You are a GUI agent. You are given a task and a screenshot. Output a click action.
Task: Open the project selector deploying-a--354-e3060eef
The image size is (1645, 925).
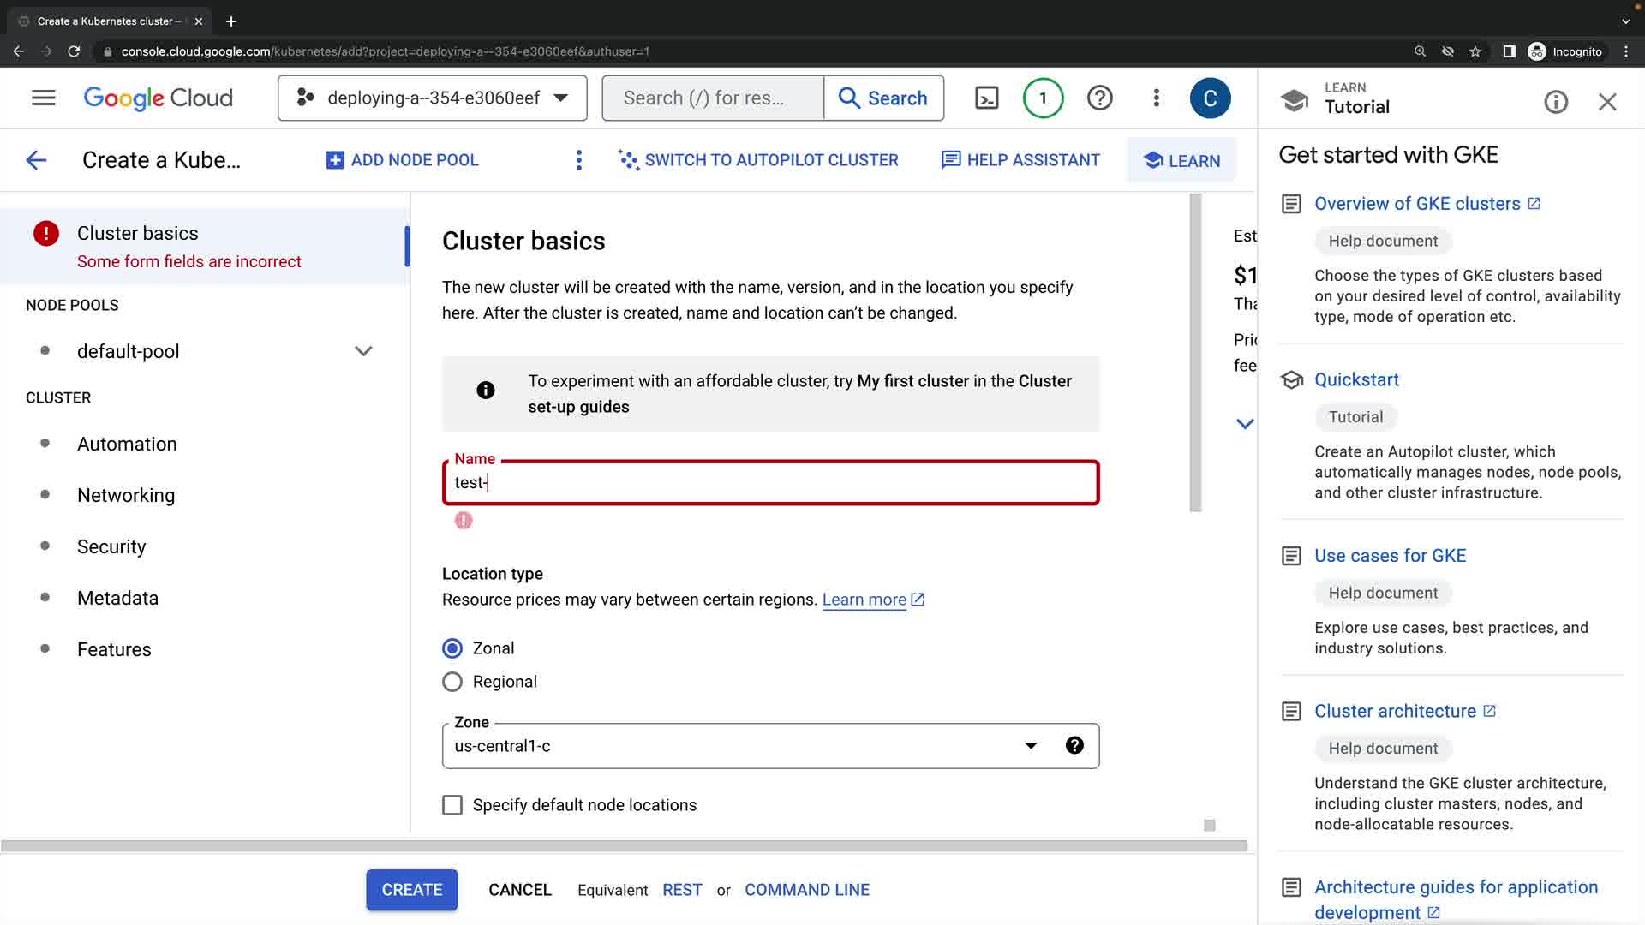click(x=433, y=98)
